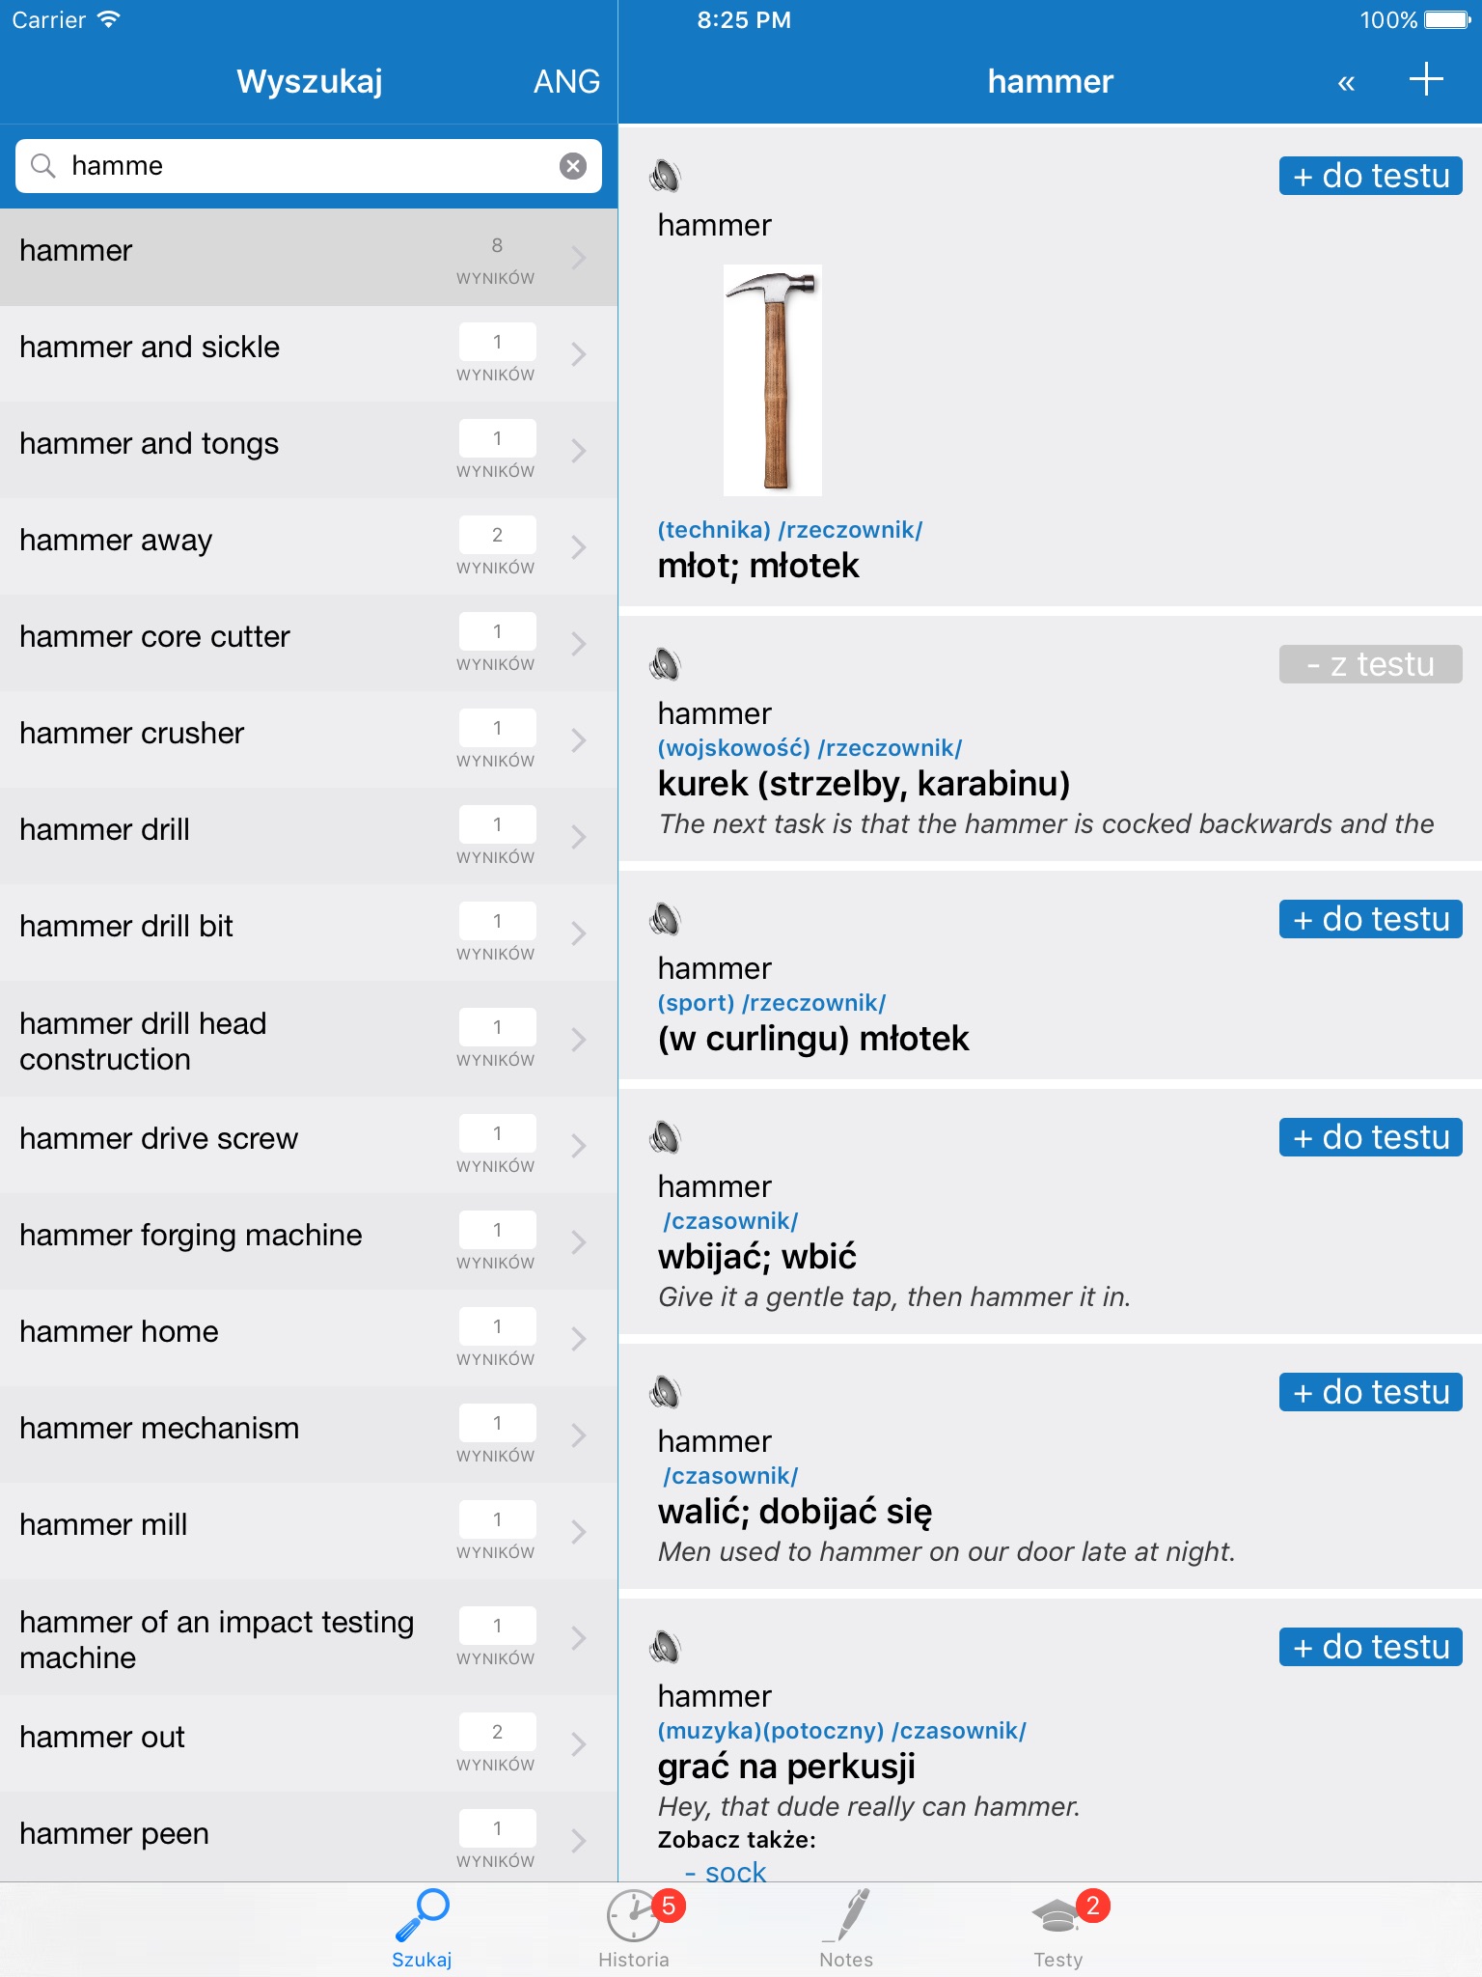Screen dimensions: 1482x1977
Task: Play audio for the młot; młotek entry
Action: tap(665, 176)
